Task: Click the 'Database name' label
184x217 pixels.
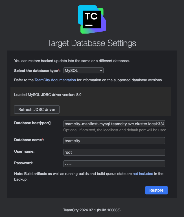Action: (x=29, y=140)
